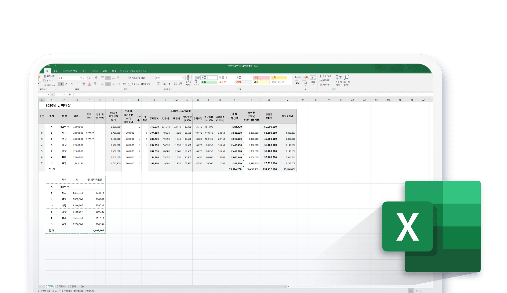Toggle italic formatting button
The height and width of the screenshot is (293, 507).
pyautogui.click(x=66, y=84)
